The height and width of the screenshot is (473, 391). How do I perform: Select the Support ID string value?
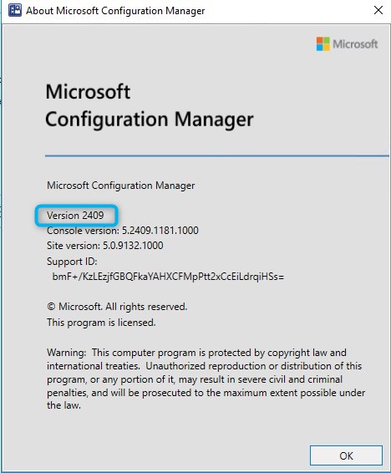tap(168, 277)
